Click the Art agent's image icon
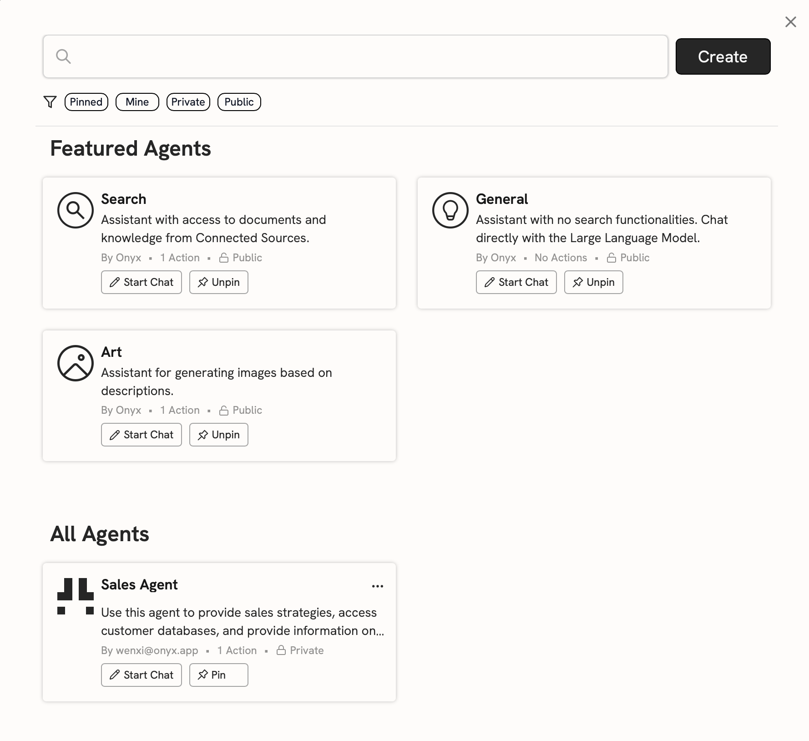 [75, 363]
